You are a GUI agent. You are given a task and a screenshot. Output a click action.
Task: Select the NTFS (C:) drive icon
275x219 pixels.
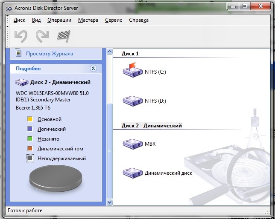point(132,70)
